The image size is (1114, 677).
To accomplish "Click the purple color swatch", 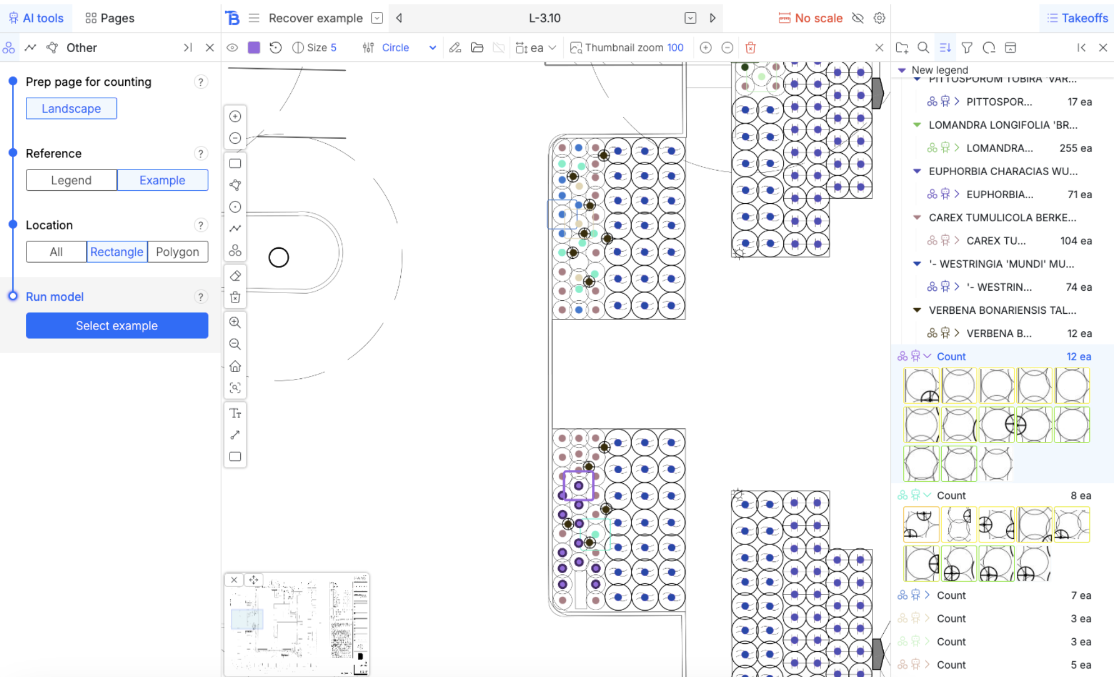I will pyautogui.click(x=254, y=48).
